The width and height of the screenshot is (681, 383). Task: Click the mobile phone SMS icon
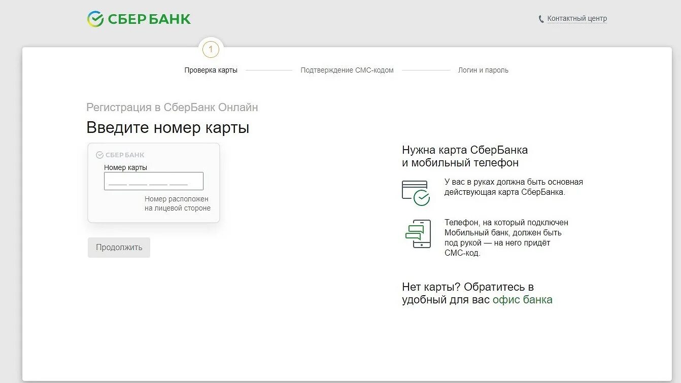[418, 234]
